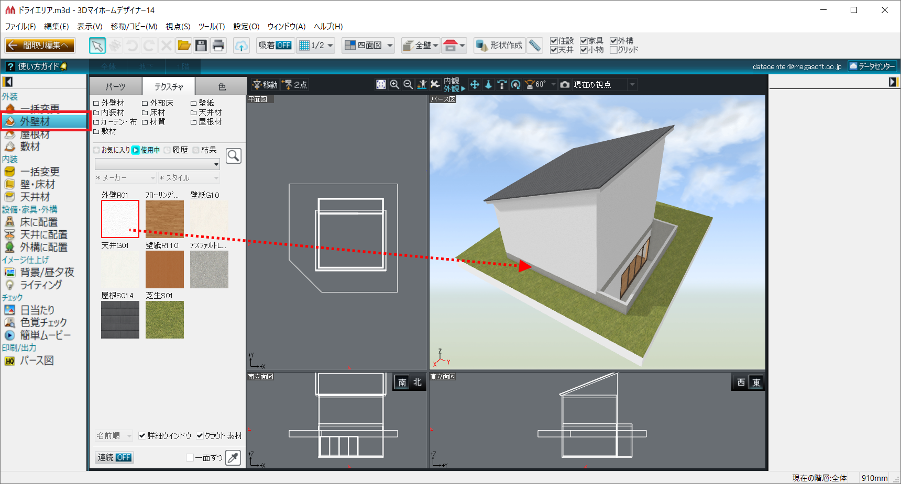Open a file with the folder icon
This screenshot has height=484, width=901.
pos(184,46)
